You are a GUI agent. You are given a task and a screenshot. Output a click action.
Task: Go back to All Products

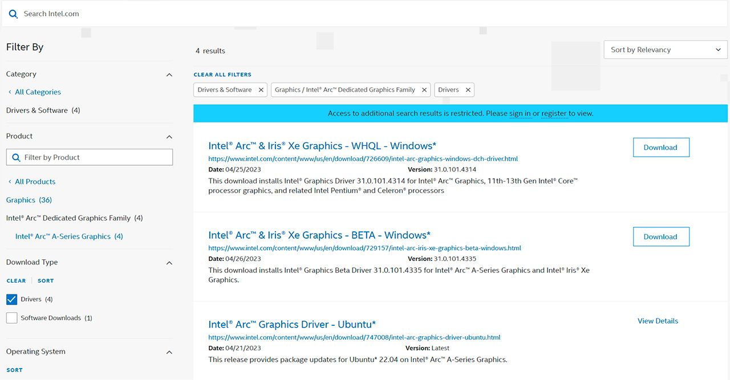click(x=35, y=182)
